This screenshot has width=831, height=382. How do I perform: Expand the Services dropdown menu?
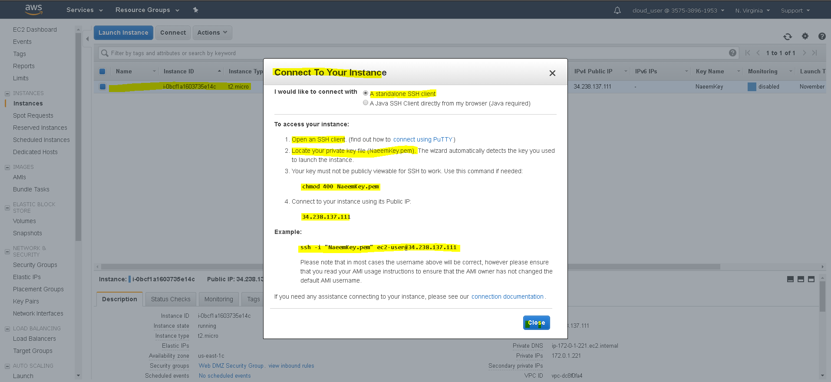(x=85, y=10)
